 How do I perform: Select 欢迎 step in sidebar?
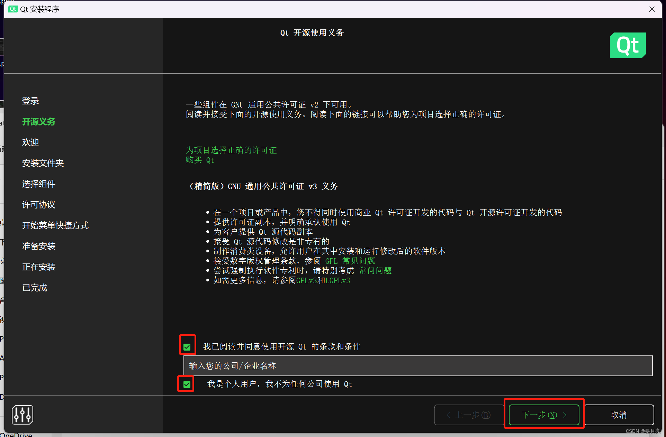coord(30,142)
